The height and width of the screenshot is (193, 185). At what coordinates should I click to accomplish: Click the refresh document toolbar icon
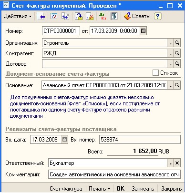click(54, 16)
